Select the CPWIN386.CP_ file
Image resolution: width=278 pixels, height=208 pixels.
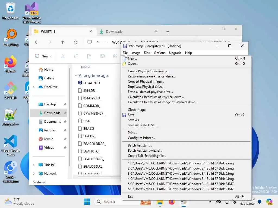(94, 113)
